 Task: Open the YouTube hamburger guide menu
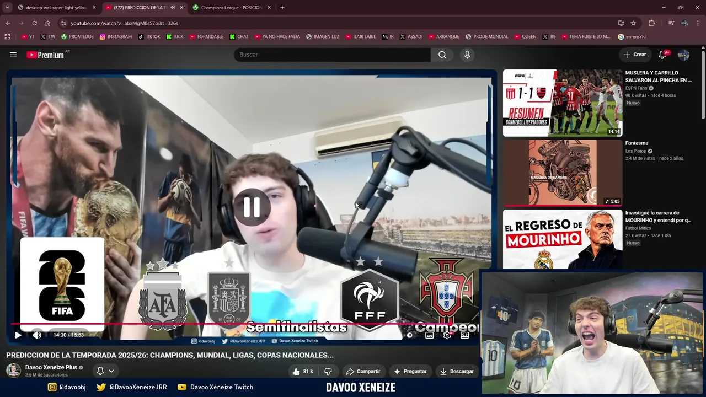(x=13, y=55)
